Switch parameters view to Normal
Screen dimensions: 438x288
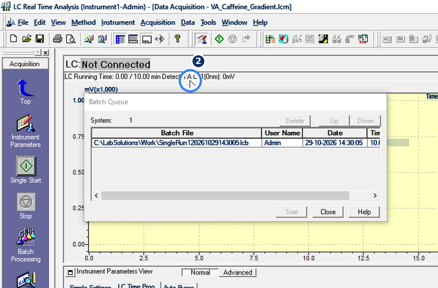click(200, 272)
